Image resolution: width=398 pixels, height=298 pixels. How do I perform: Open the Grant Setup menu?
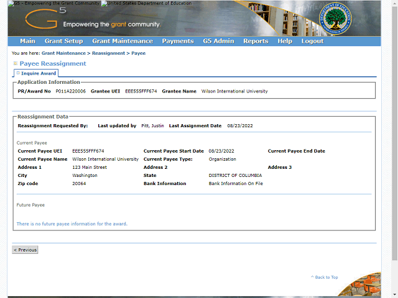[63, 42]
